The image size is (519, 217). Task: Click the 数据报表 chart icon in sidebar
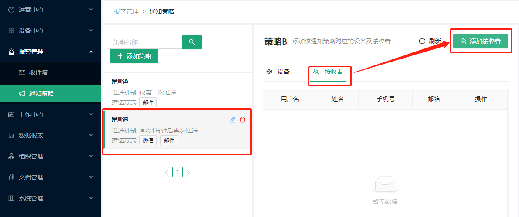[x=11, y=135]
